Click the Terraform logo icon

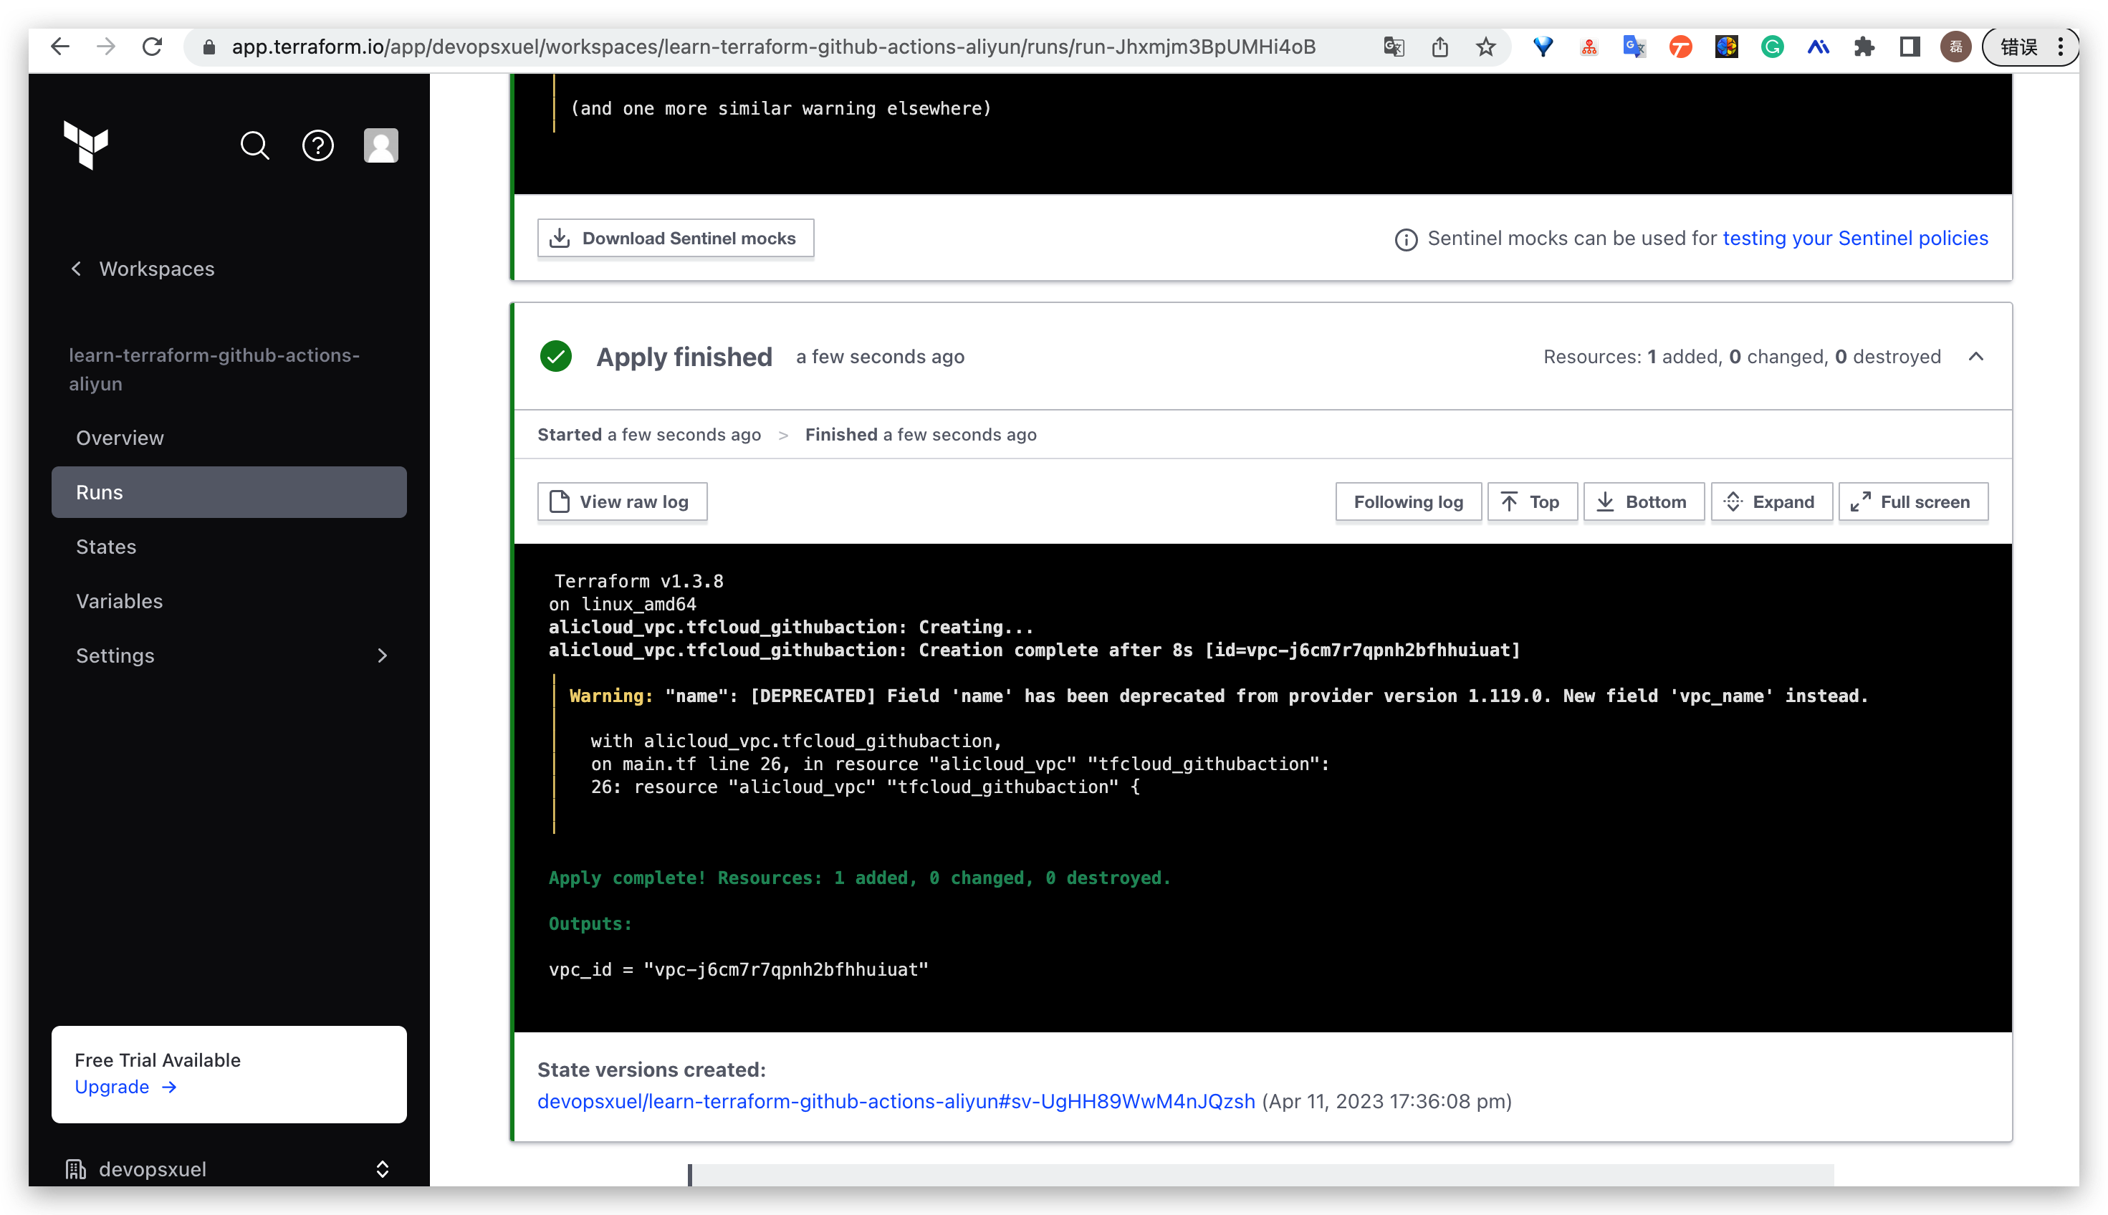coord(86,145)
